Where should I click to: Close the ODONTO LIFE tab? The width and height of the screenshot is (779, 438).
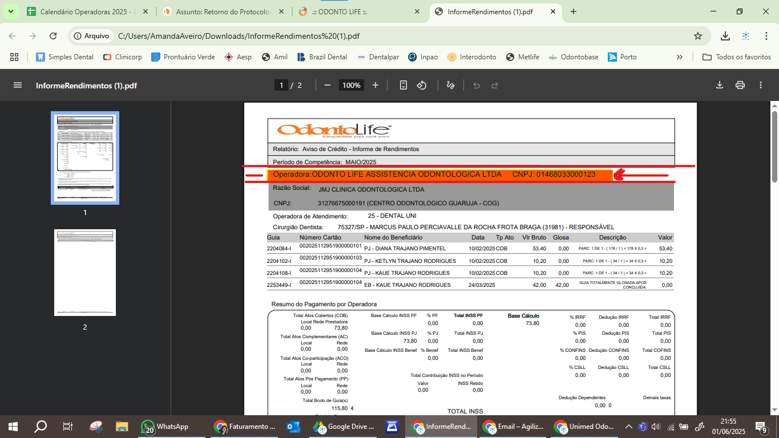pos(417,11)
